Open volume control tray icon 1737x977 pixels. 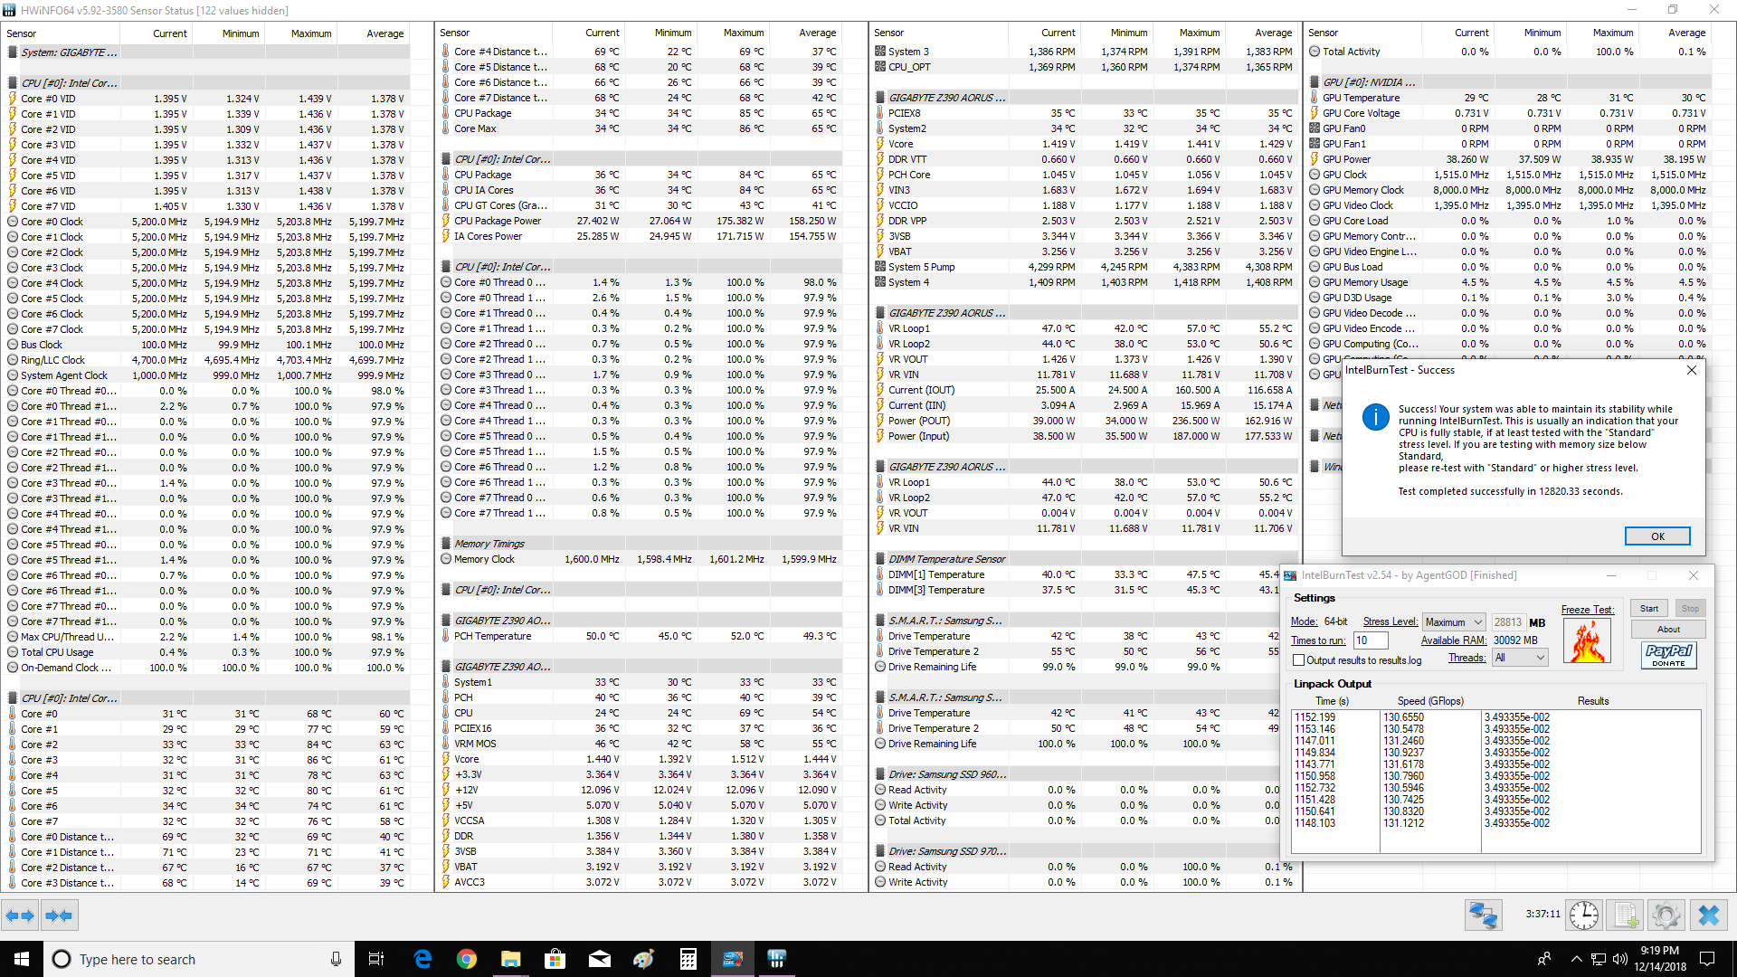(x=1619, y=959)
